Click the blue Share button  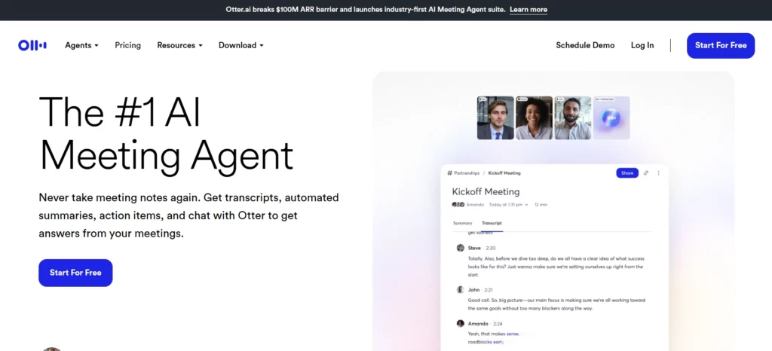coord(626,173)
